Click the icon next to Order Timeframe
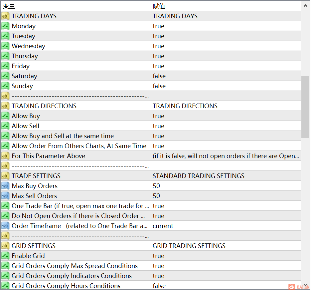The height and width of the screenshot is (292, 312). pyautogui.click(x=5, y=226)
